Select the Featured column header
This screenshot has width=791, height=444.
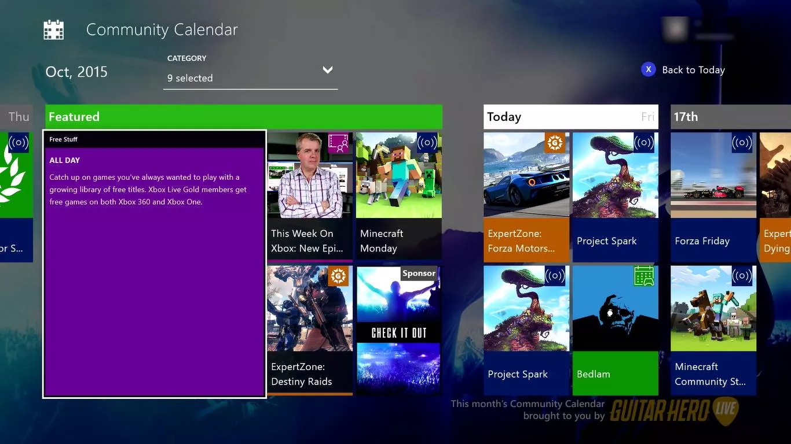(244, 117)
